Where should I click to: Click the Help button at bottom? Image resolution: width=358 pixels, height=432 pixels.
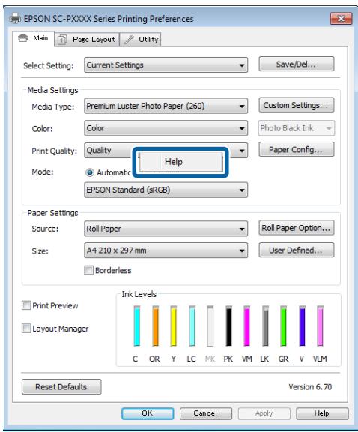pyautogui.click(x=322, y=413)
